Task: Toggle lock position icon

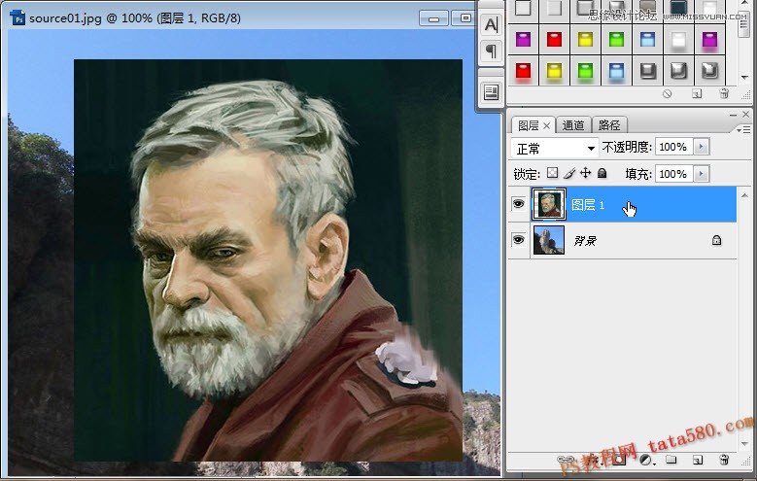Action: pos(586,173)
